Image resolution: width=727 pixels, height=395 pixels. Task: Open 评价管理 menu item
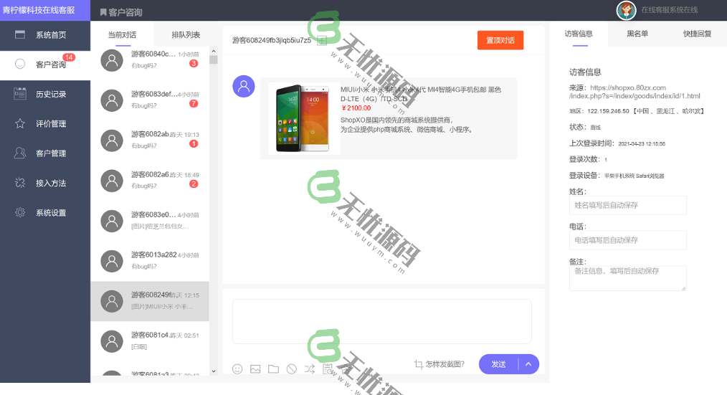[45, 124]
